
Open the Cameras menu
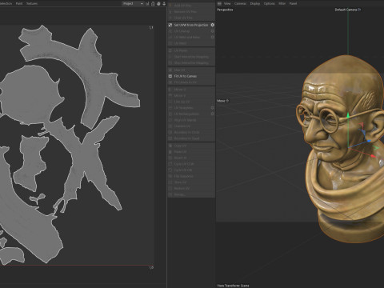[240, 3]
